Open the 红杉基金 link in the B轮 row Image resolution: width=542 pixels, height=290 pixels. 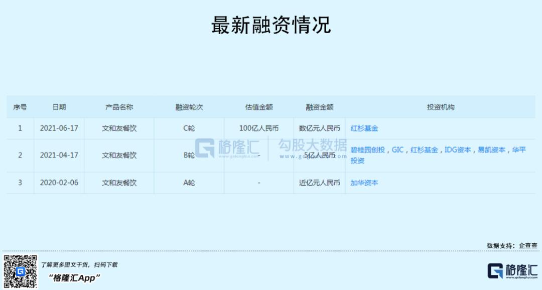coord(424,150)
